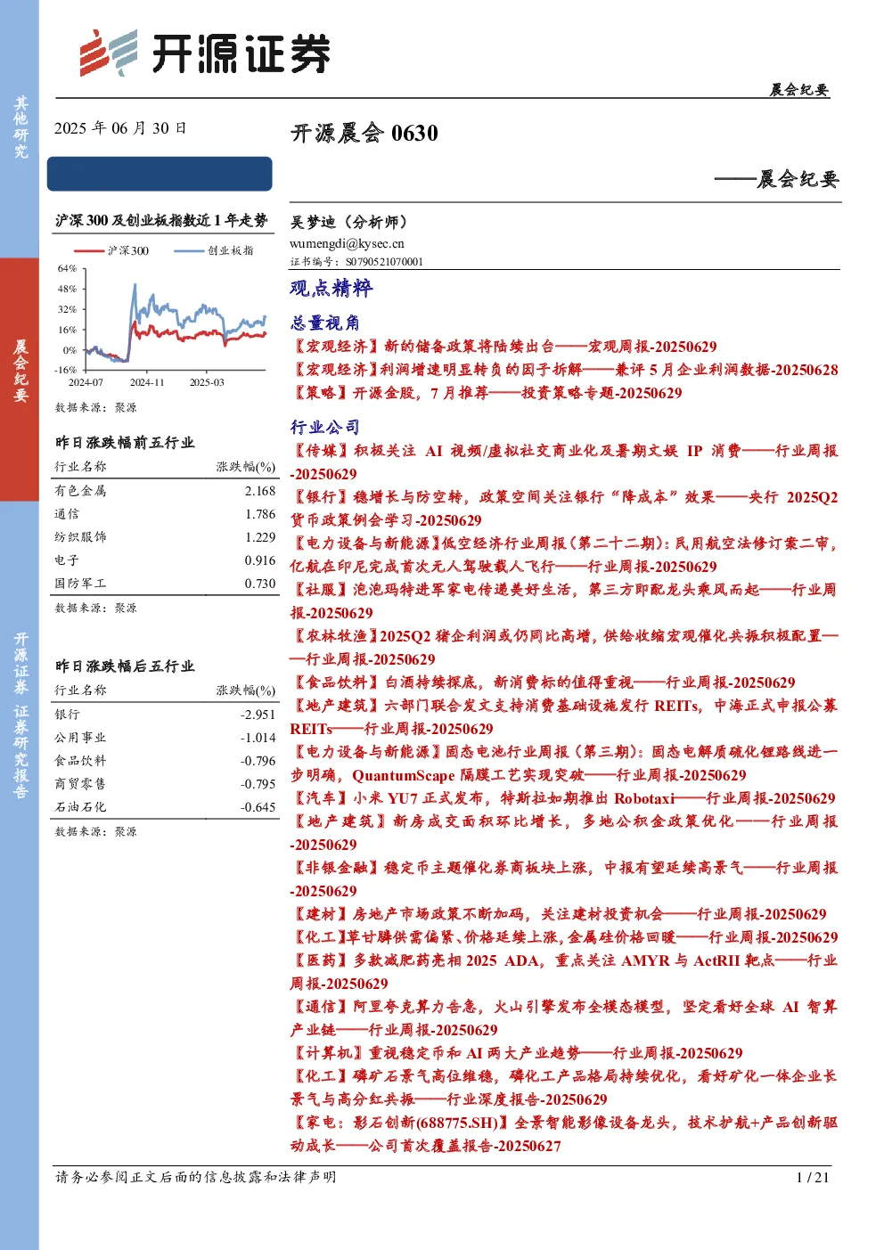This screenshot has height=1250, width=884.
Task: Open 医药 report on 2025 ADA 减肥药
Action: [x=564, y=972]
